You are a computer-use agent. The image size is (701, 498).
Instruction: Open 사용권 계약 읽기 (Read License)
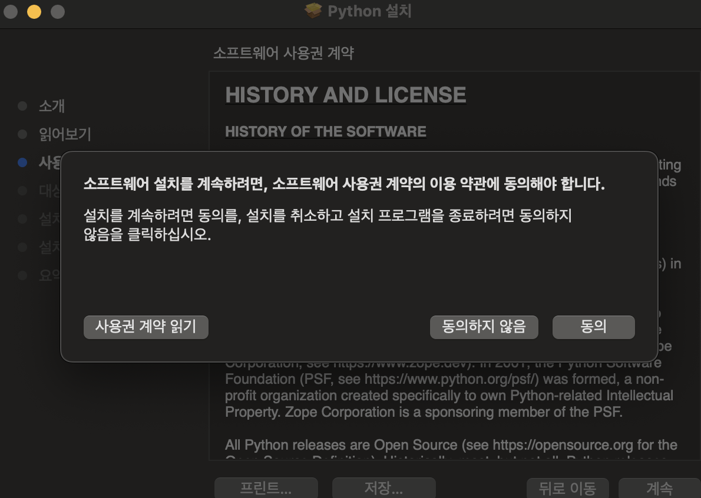[146, 327]
